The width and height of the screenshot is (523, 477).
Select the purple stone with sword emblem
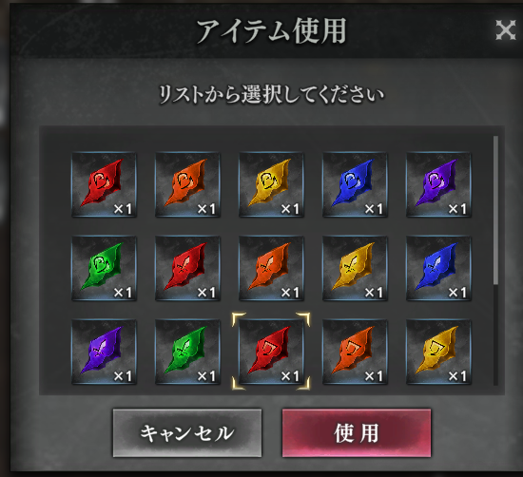pos(104,352)
